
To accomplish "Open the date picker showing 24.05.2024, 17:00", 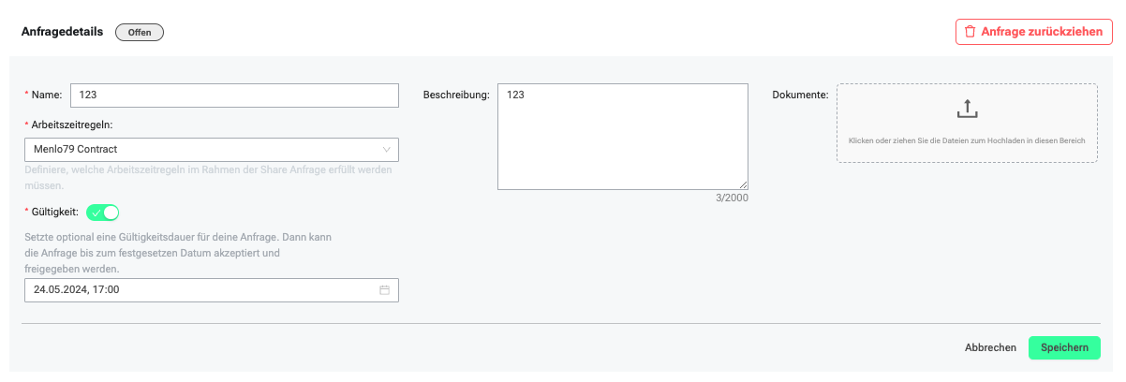I will pyautogui.click(x=212, y=290).
